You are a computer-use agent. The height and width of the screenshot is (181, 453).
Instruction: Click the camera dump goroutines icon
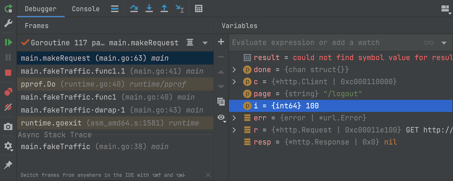click(x=8, y=127)
